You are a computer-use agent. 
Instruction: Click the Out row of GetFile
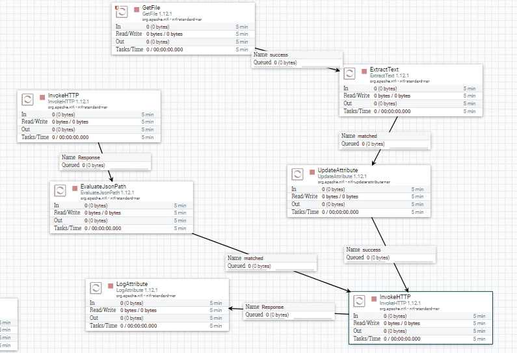click(183, 42)
